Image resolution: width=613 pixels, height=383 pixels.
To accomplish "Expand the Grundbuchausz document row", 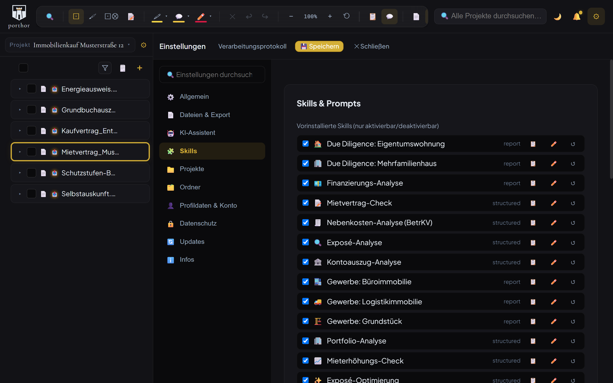I will [x=20, y=110].
